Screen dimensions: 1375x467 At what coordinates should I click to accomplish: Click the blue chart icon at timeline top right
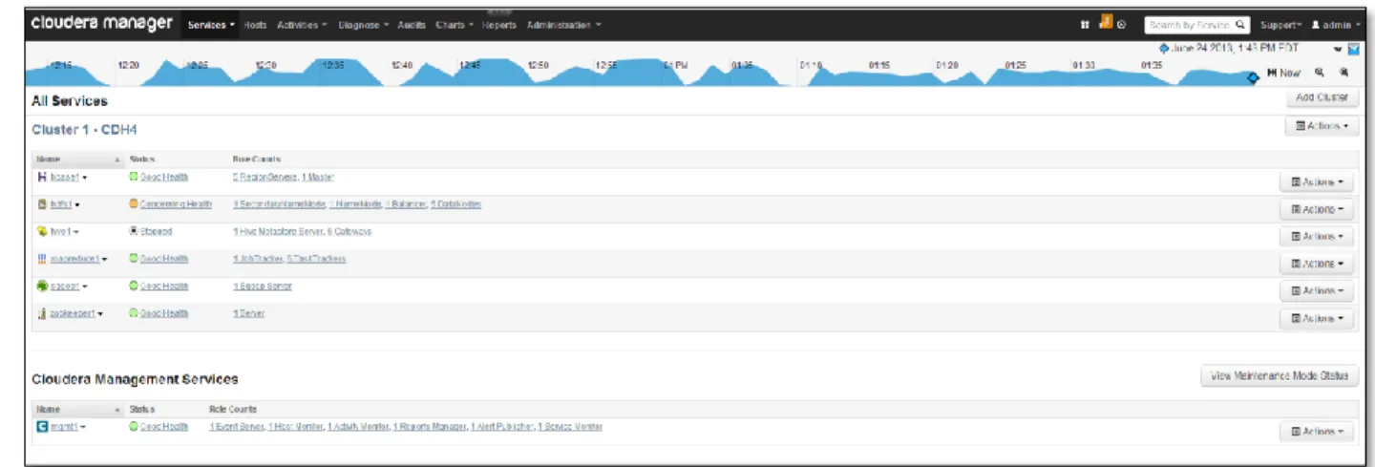click(1354, 50)
